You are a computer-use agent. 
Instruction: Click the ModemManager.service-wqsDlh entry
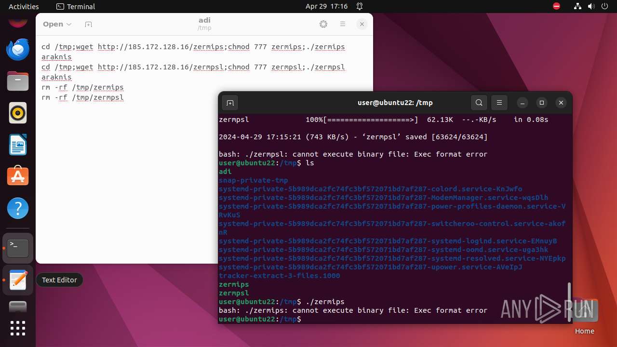point(383,198)
